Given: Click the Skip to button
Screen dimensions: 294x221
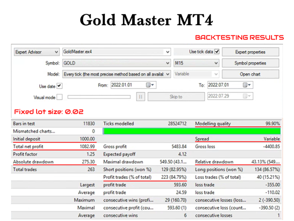Looking at the screenshot, I should click(x=176, y=97).
